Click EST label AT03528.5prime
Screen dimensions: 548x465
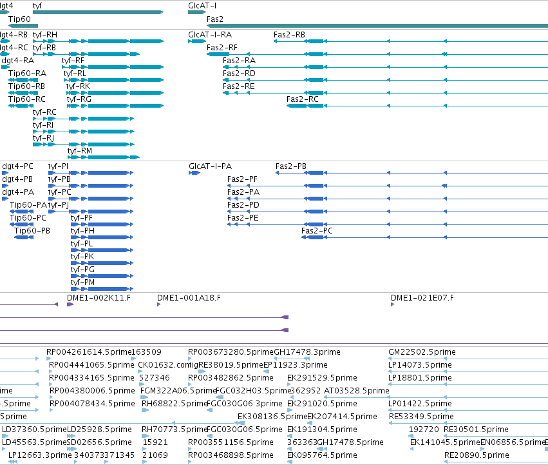pos(357,391)
